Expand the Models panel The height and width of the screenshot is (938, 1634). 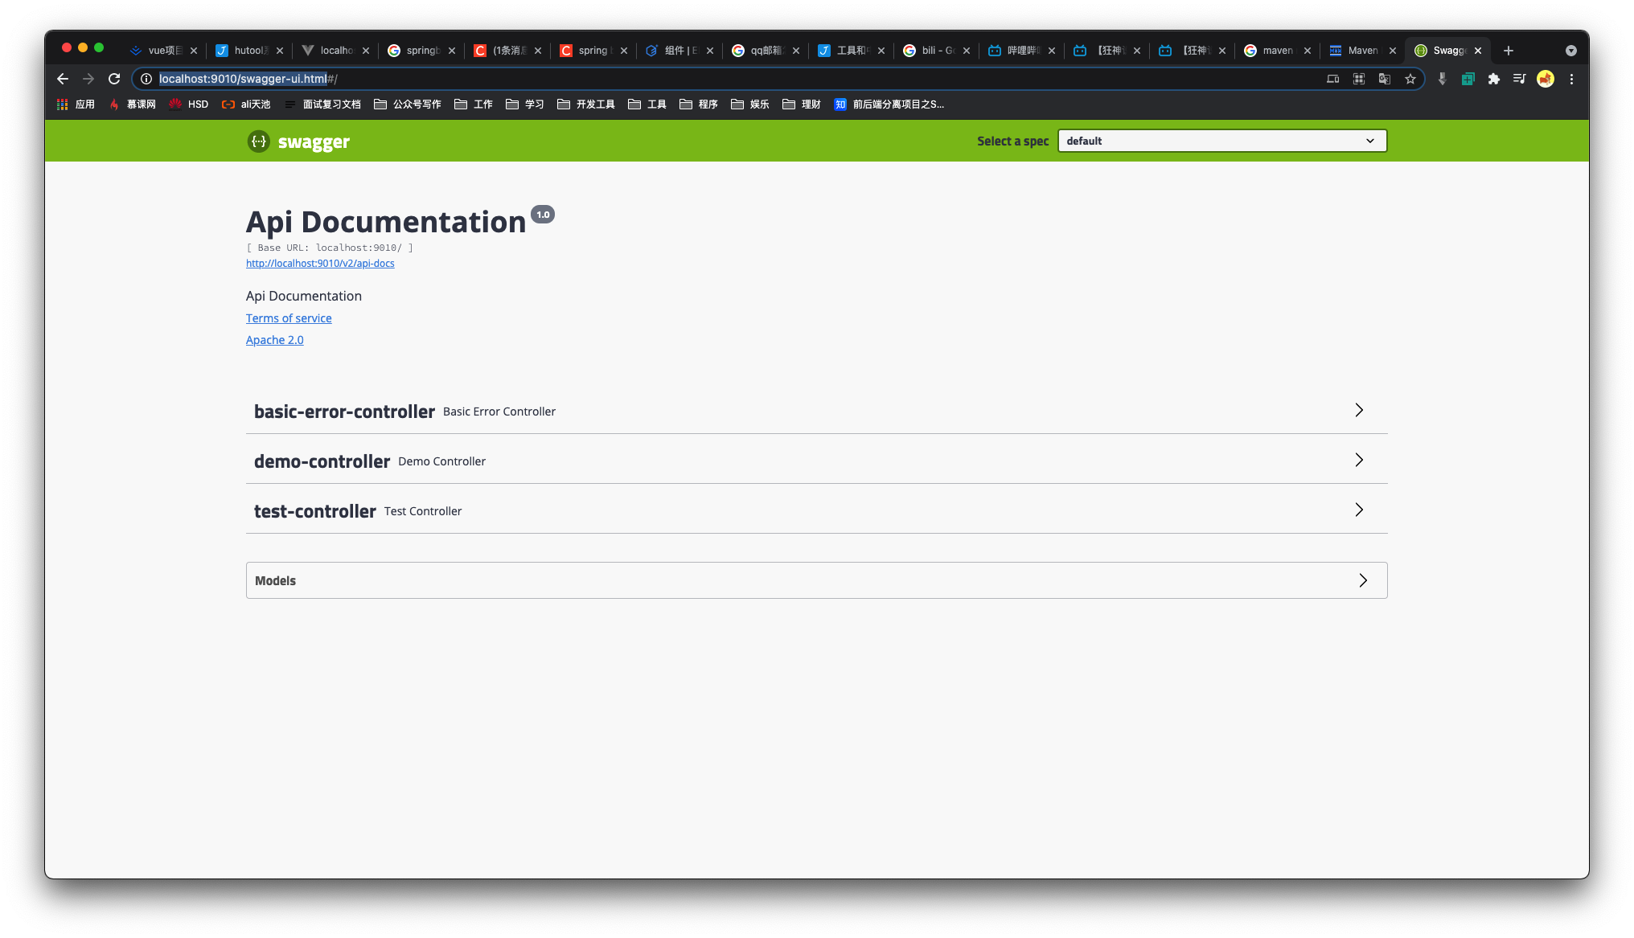click(x=1362, y=580)
